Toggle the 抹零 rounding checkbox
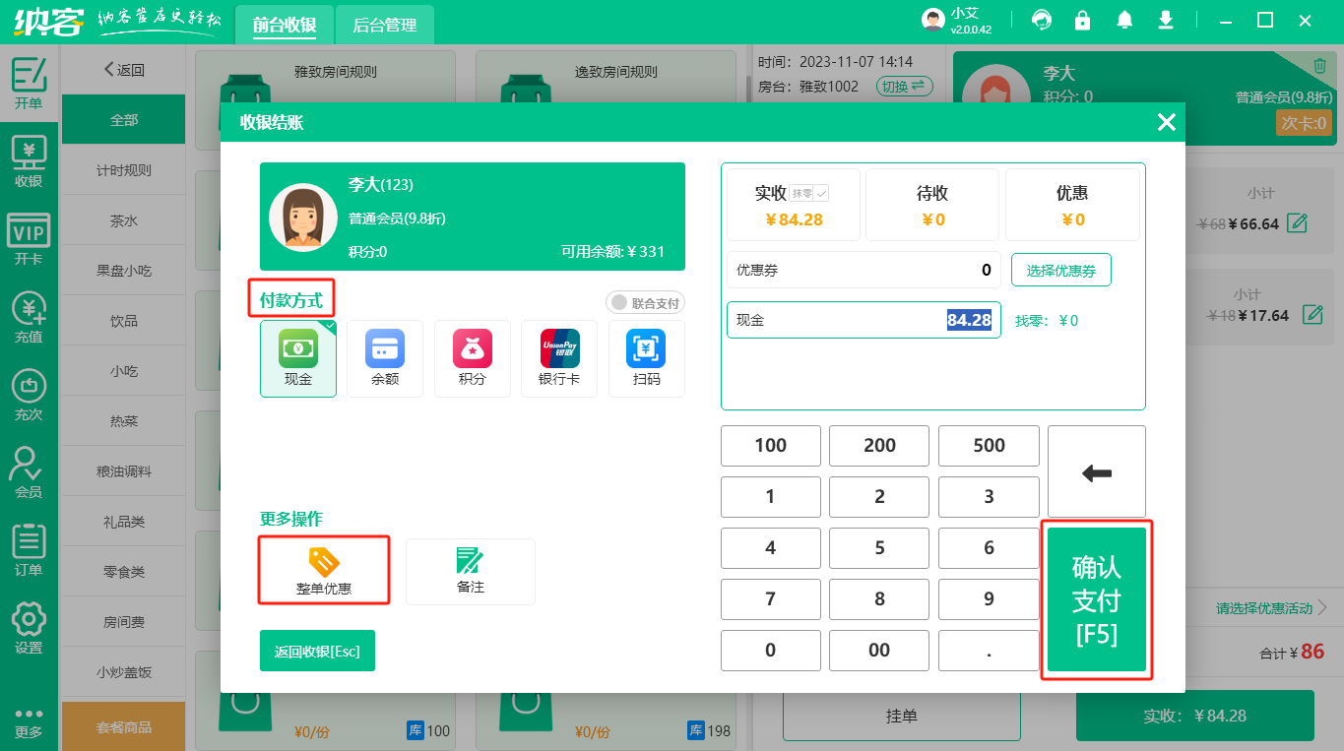 click(820, 193)
